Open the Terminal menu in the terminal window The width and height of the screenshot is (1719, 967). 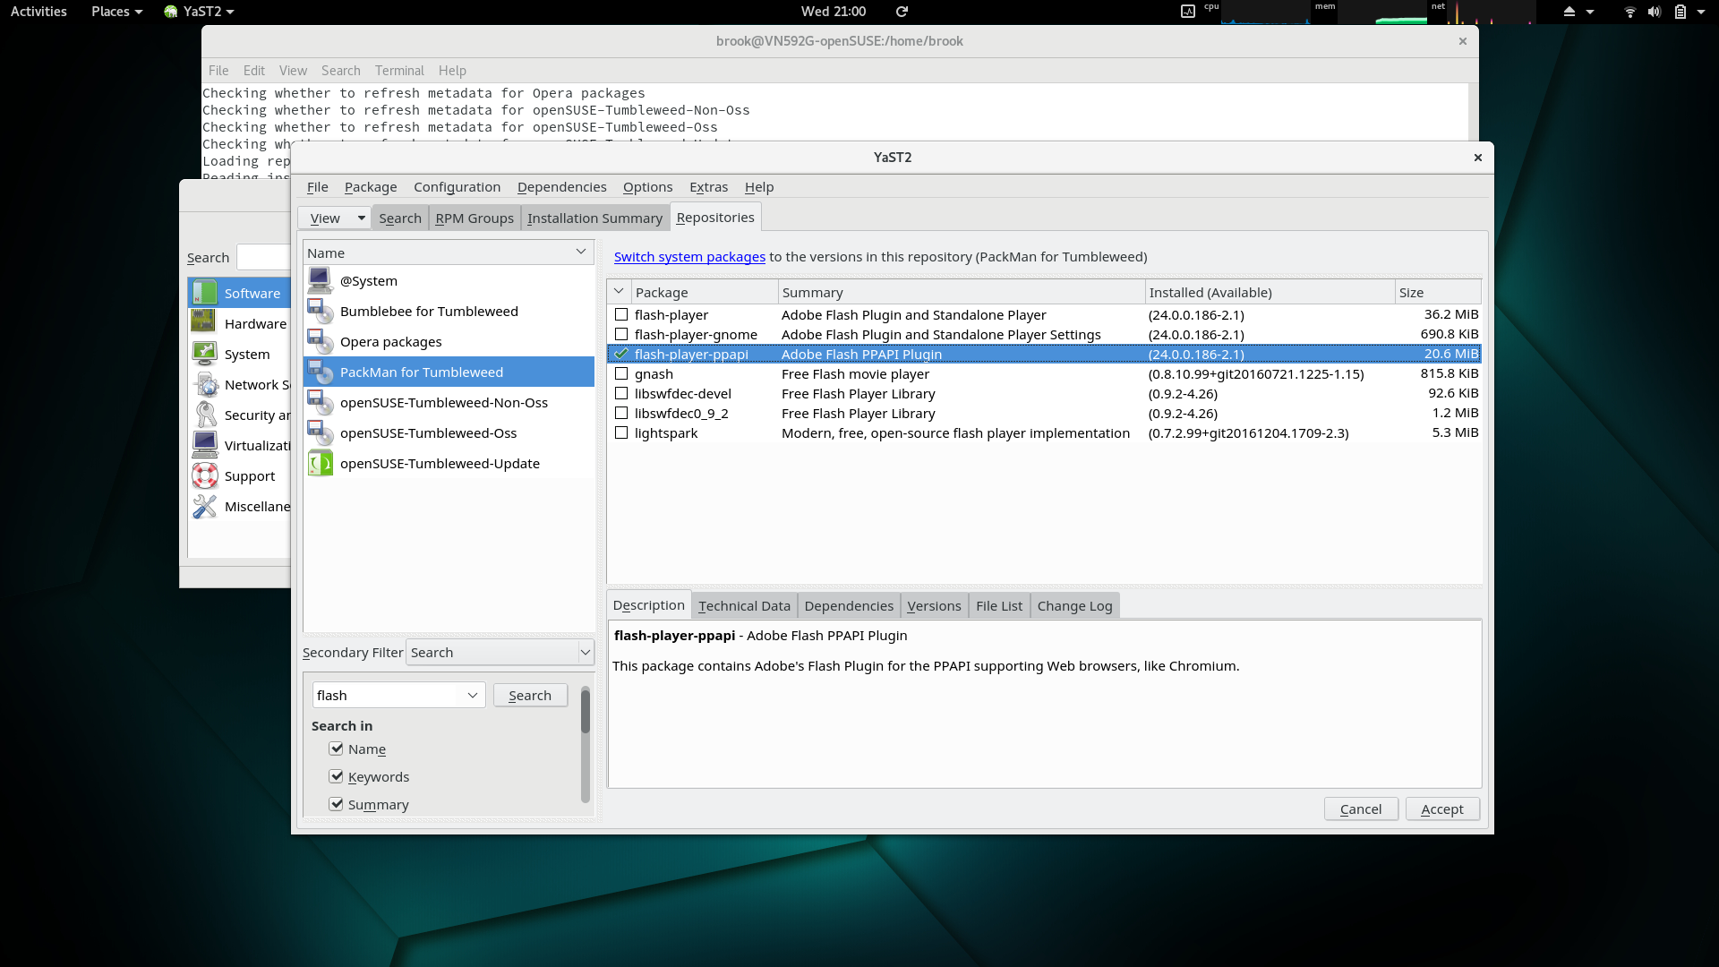(399, 71)
